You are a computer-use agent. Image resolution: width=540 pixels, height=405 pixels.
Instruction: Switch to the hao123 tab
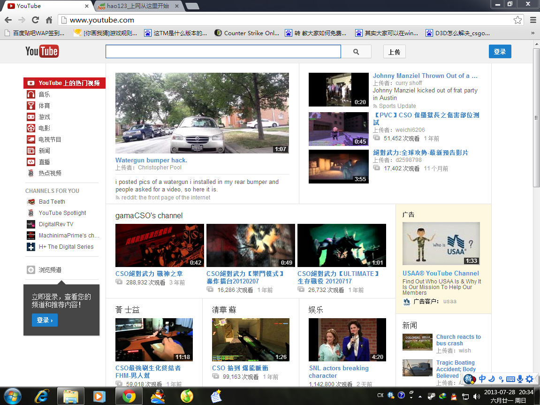pos(138,6)
